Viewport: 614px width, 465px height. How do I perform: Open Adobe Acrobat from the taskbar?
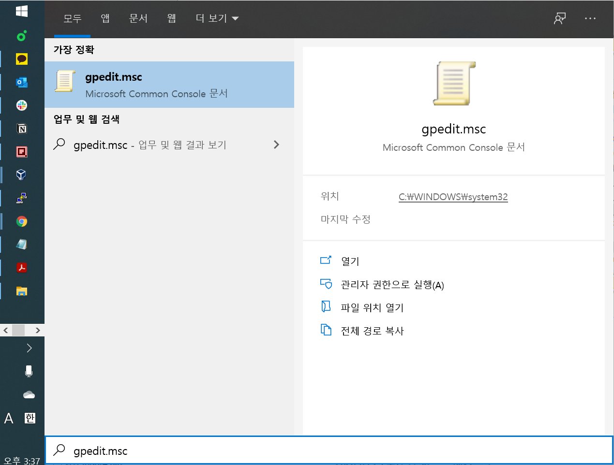click(x=22, y=267)
